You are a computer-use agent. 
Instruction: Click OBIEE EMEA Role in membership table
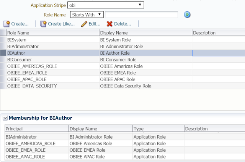[87, 150]
